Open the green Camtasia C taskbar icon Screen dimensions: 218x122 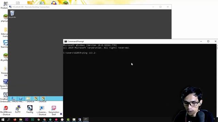click(68, 120)
